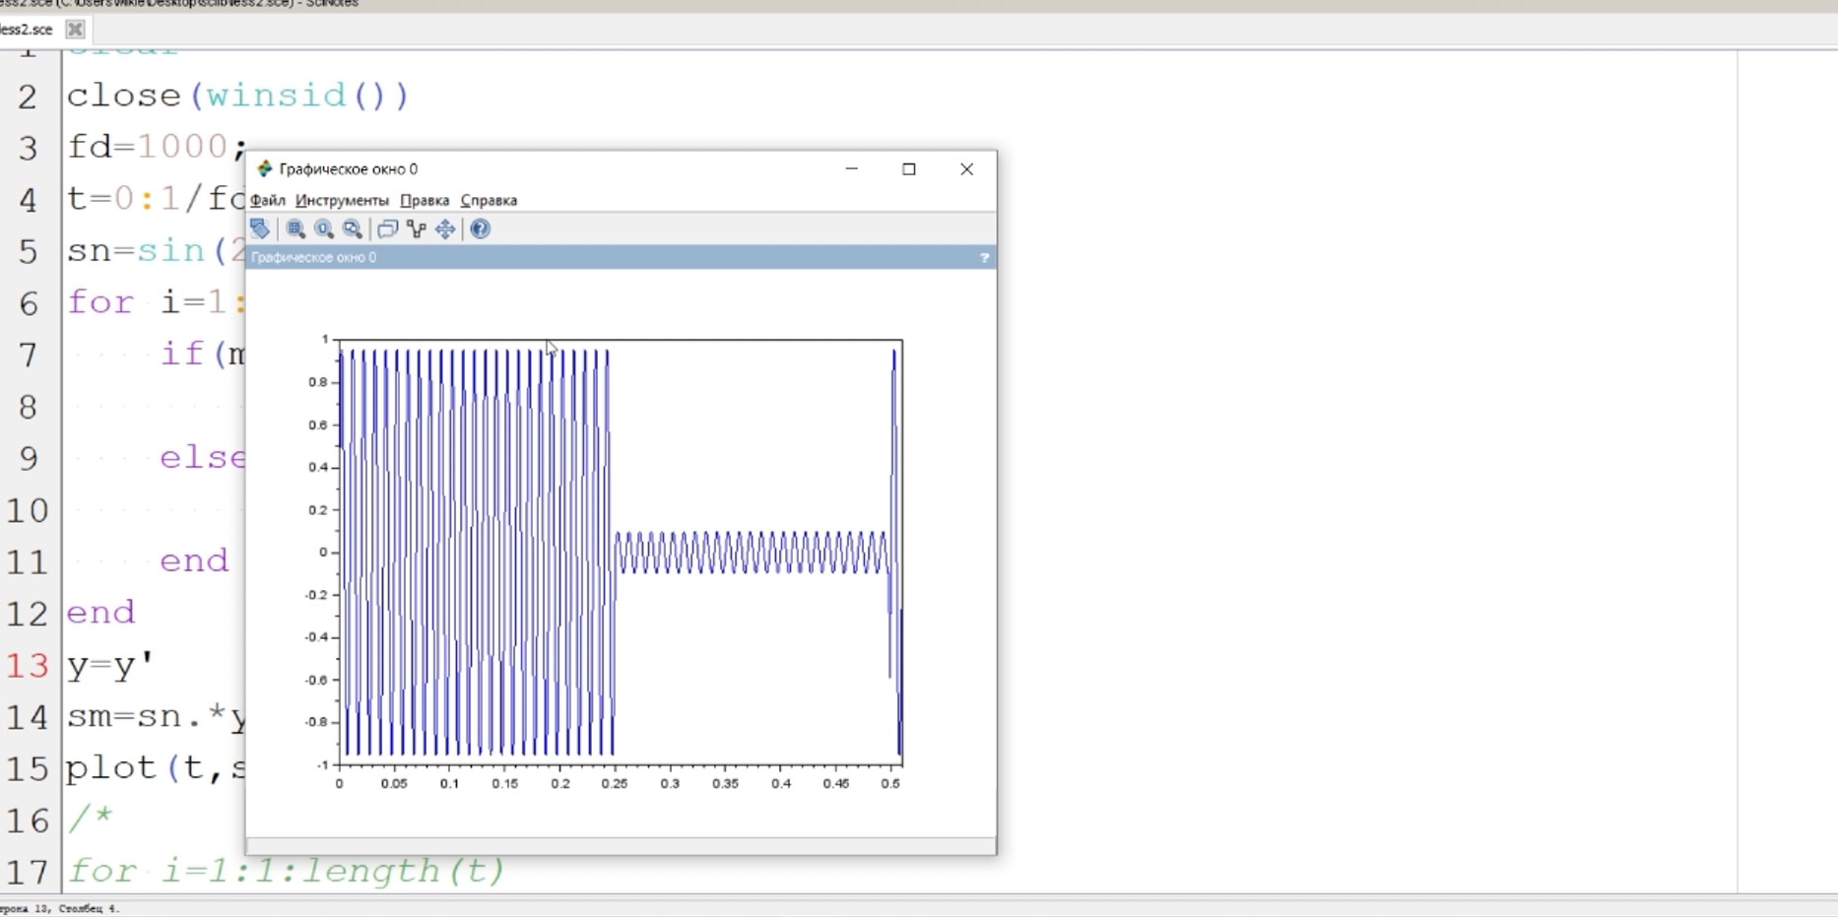Click the rotate 3D tool icon in graphics window toolbar

click(260, 229)
